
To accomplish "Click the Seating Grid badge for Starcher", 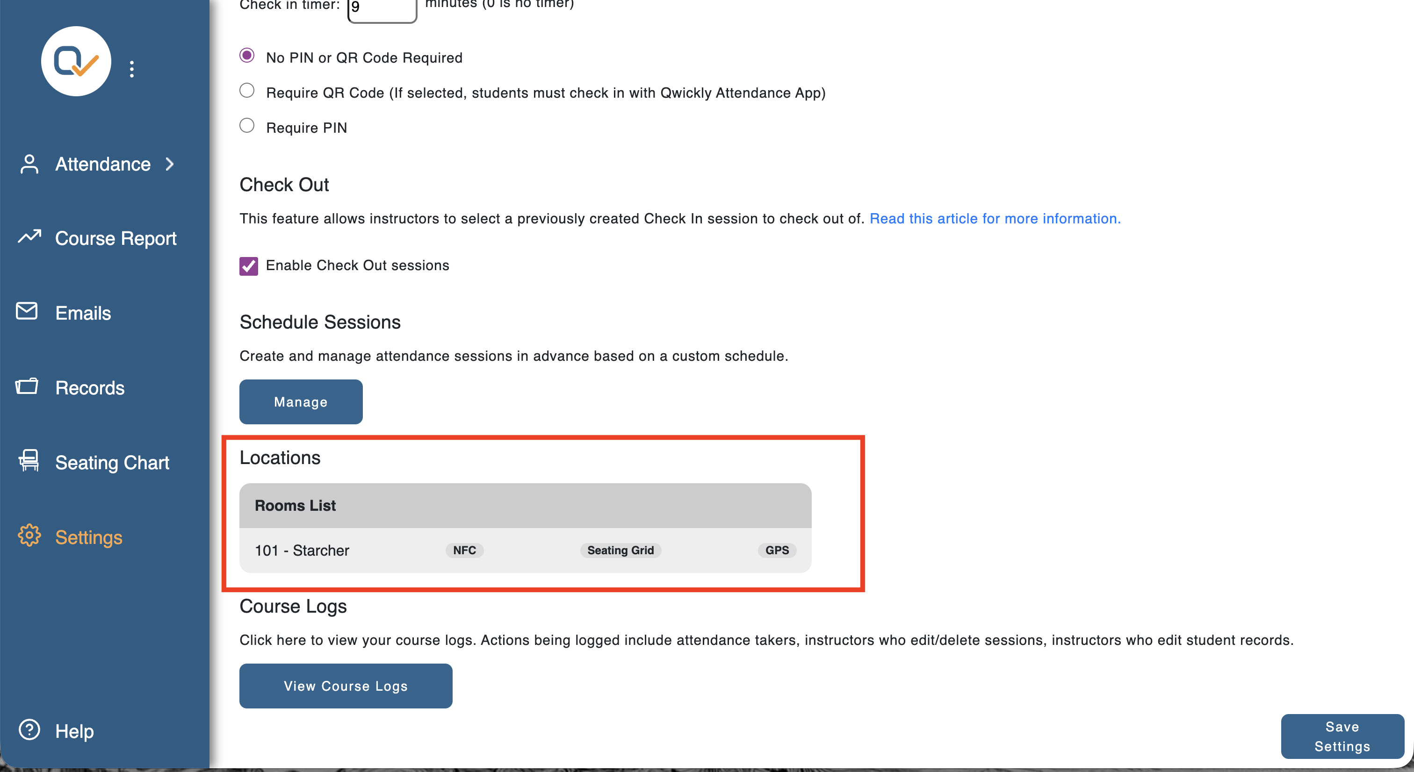I will (621, 550).
